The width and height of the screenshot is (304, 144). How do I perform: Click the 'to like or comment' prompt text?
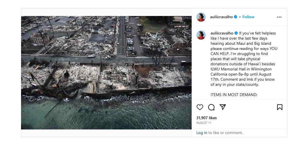point(226,133)
